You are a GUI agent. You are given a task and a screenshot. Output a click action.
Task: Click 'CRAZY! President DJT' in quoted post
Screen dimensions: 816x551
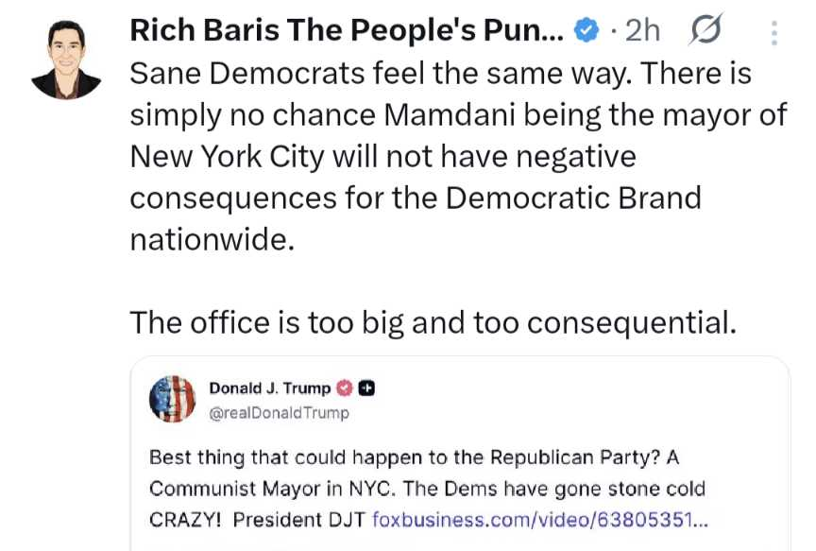259,519
